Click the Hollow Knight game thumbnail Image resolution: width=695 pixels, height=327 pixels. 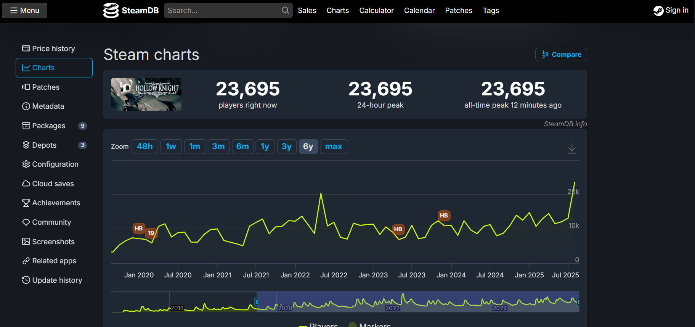pos(146,94)
